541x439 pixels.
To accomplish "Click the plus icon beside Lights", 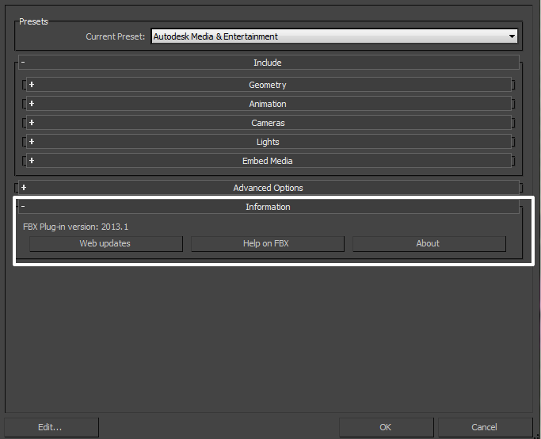I will click(32, 142).
